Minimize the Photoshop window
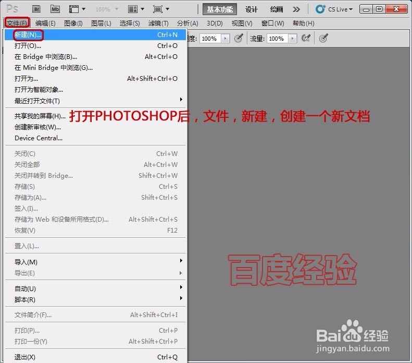412x363 pixels. [x=366, y=9]
